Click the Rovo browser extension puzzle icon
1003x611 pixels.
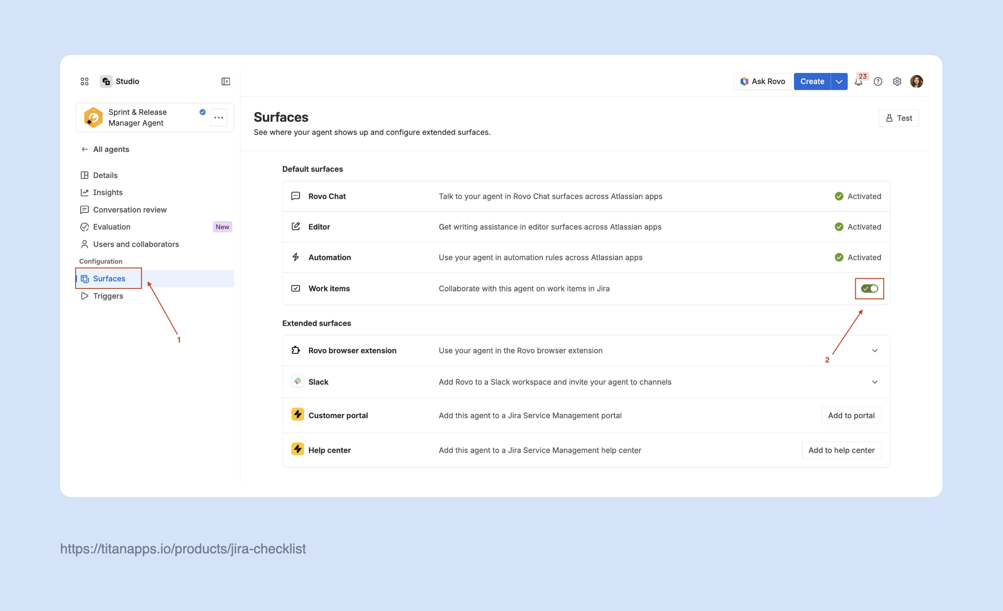click(x=296, y=350)
